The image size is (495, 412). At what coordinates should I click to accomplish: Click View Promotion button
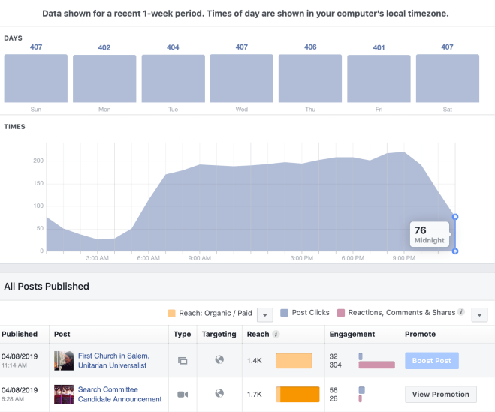coord(441,394)
